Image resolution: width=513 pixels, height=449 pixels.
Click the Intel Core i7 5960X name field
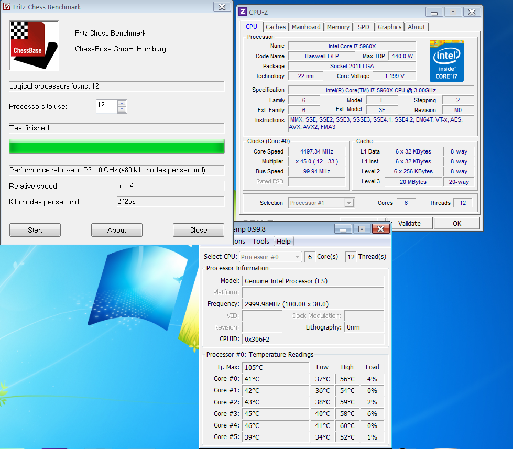coord(352,46)
